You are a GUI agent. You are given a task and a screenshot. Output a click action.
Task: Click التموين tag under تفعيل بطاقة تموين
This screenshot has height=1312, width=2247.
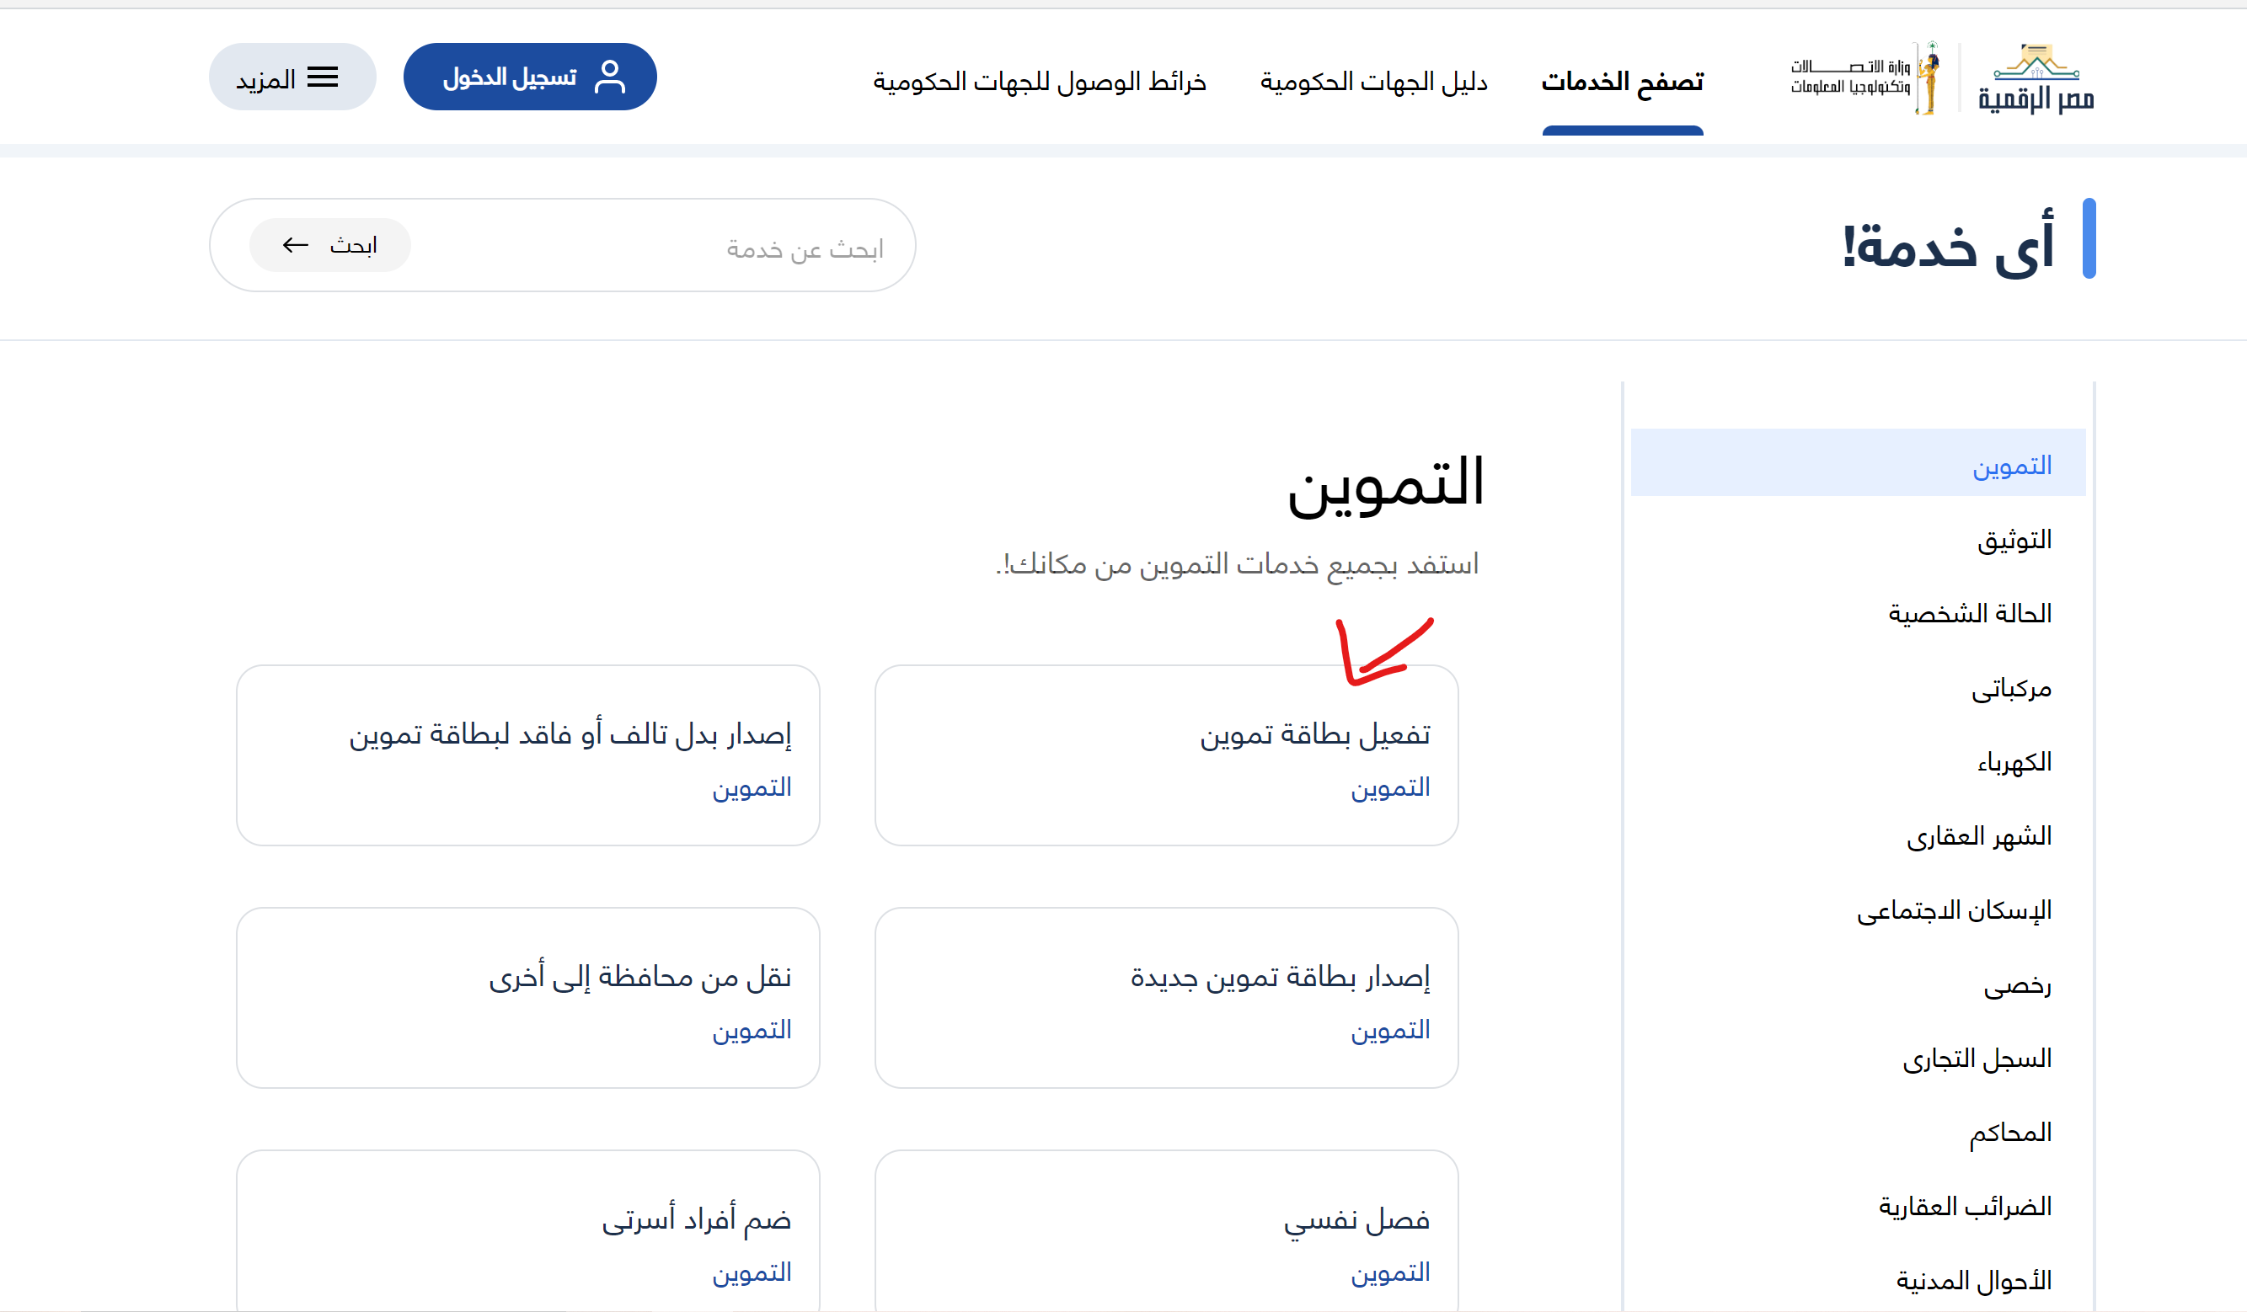1390,788
